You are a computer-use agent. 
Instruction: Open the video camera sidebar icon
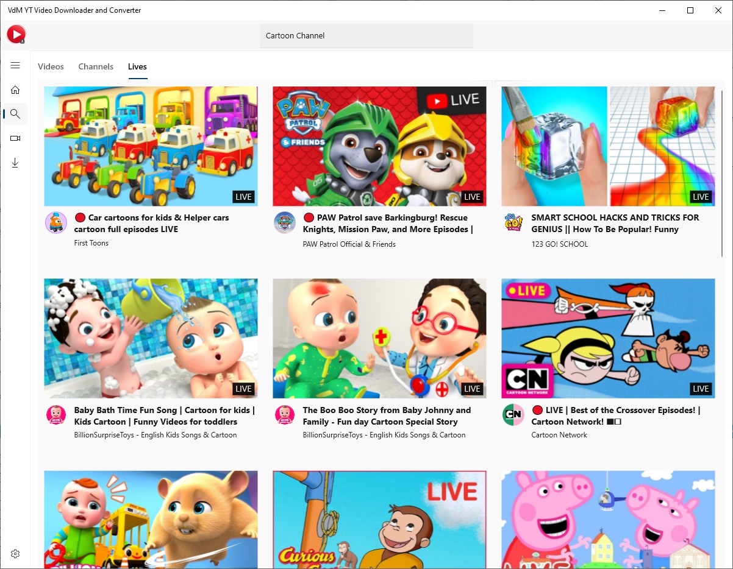pyautogui.click(x=15, y=138)
